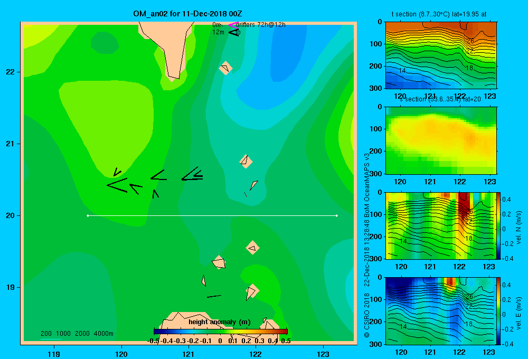
Task: Open the salinity section panel at lat=20
Action: pos(441,140)
